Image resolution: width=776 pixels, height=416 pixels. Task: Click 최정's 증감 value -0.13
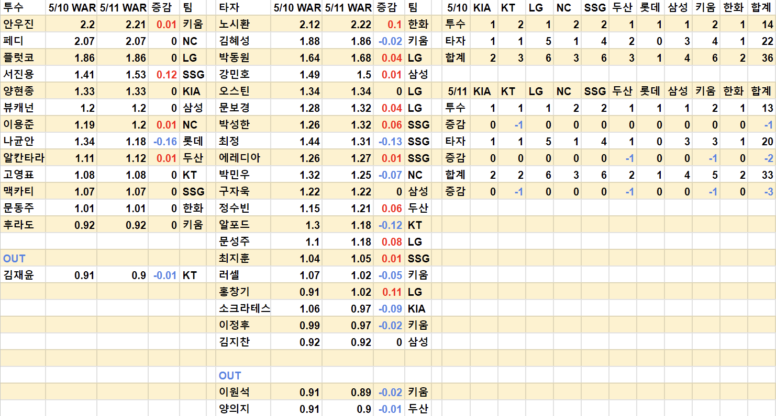[390, 142]
